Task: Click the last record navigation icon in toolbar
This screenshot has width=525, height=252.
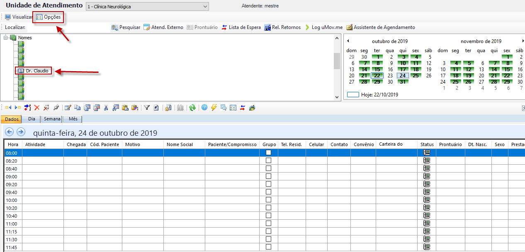Action: click(x=18, y=108)
